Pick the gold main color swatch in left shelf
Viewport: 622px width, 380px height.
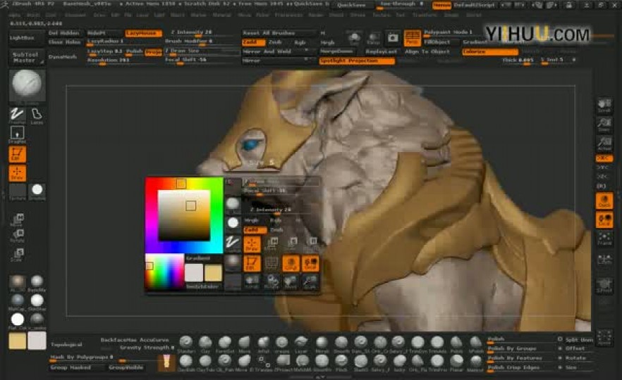click(18, 341)
